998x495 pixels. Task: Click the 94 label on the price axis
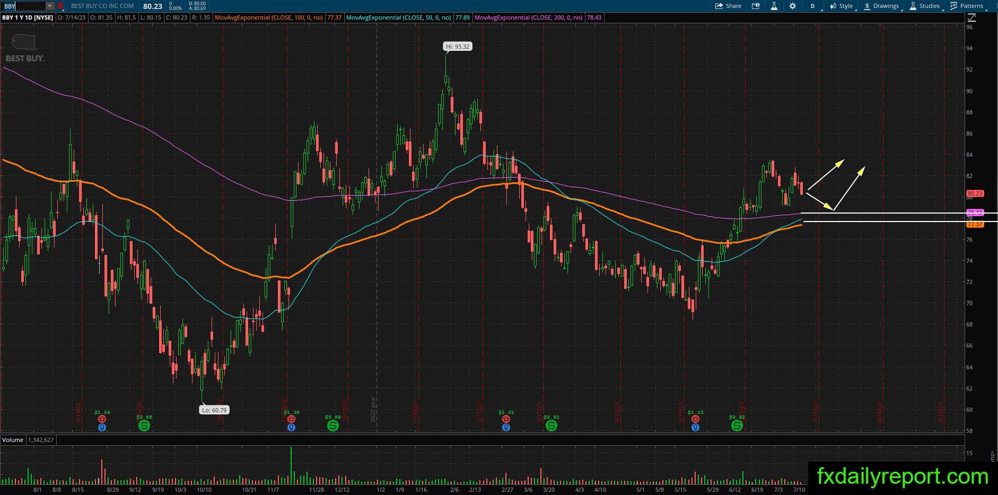(970, 48)
